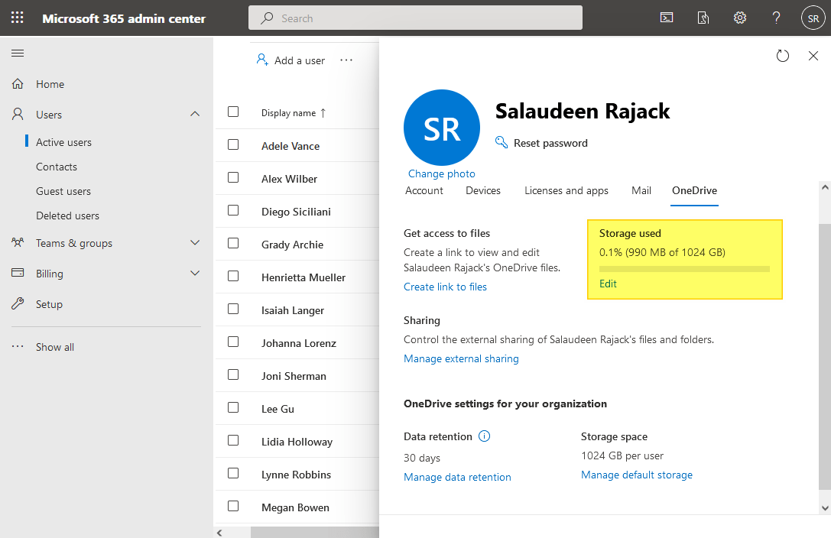Switch to the Account tab
The width and height of the screenshot is (831, 538).
pos(424,190)
